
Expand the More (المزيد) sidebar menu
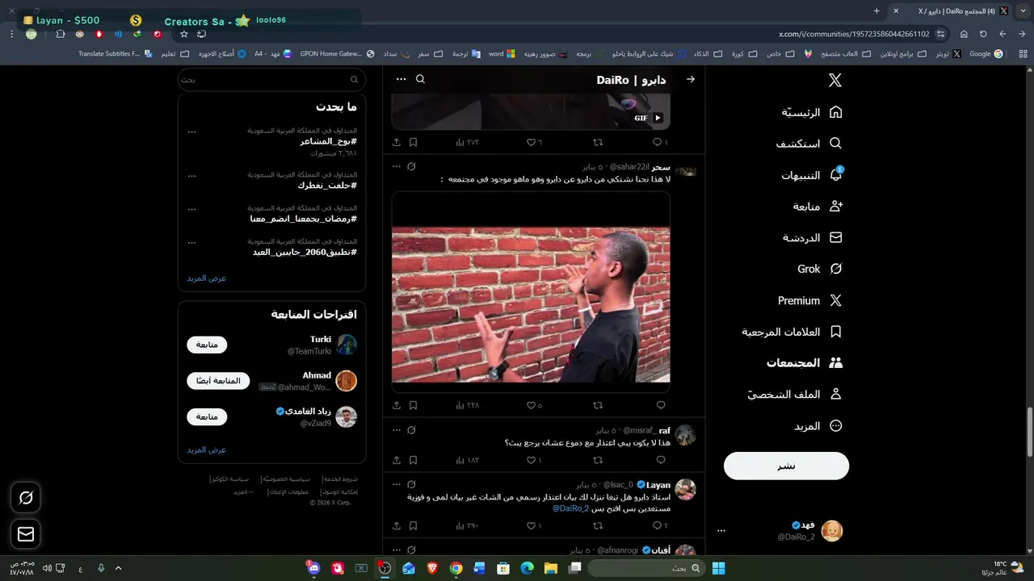pyautogui.click(x=818, y=426)
